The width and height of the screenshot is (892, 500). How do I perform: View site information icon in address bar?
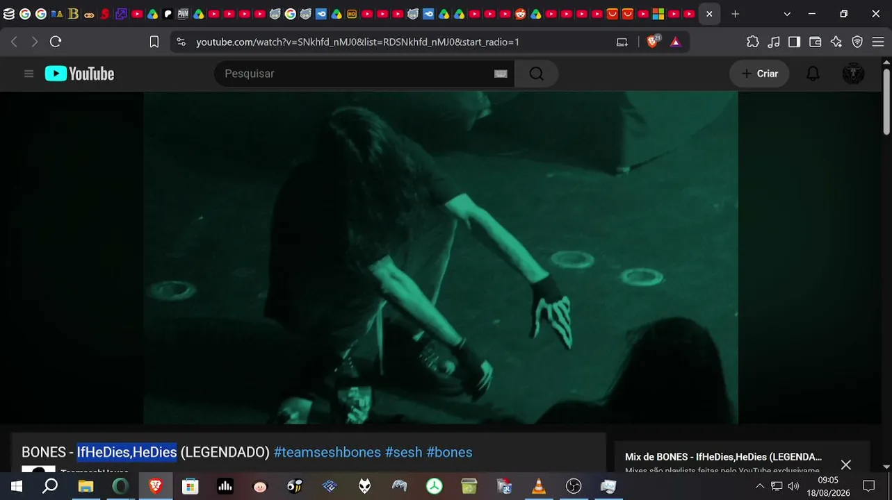(x=181, y=42)
